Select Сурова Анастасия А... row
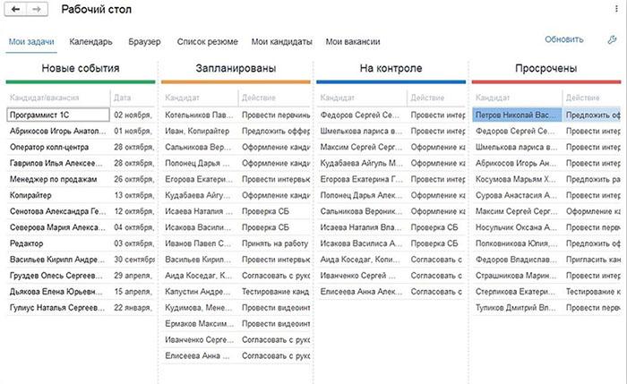This screenshot has height=384, width=627. [x=546, y=195]
